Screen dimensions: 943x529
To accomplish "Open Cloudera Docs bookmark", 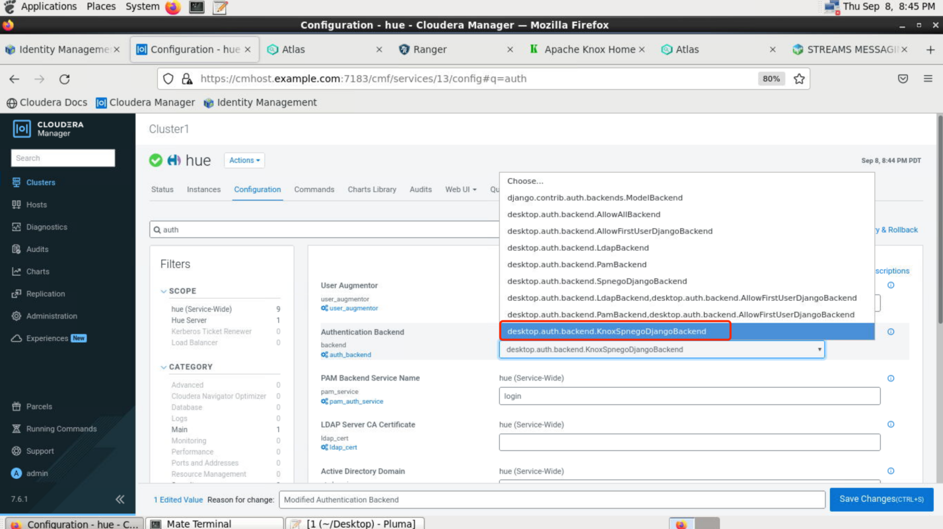I will [x=48, y=103].
